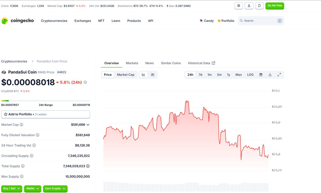Click the Gas 0.397 GWEI value
The image size is (321, 193).
183,6
